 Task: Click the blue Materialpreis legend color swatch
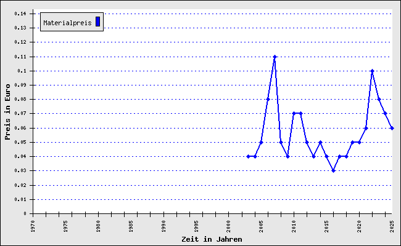point(97,22)
